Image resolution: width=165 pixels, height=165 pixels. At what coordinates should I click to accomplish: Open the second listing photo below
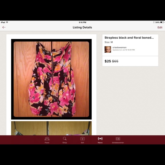coord(51,128)
